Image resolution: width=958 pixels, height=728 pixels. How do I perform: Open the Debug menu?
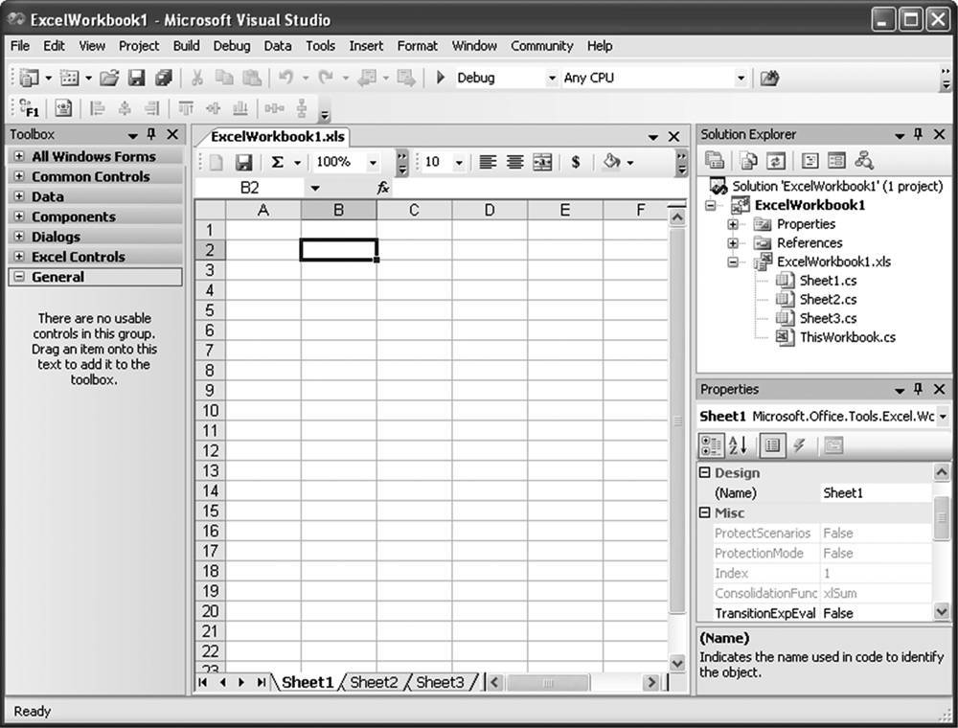232,46
